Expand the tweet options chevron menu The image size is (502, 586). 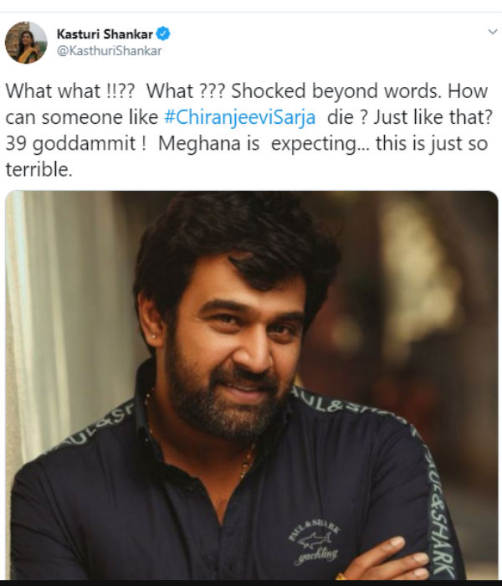(x=493, y=32)
